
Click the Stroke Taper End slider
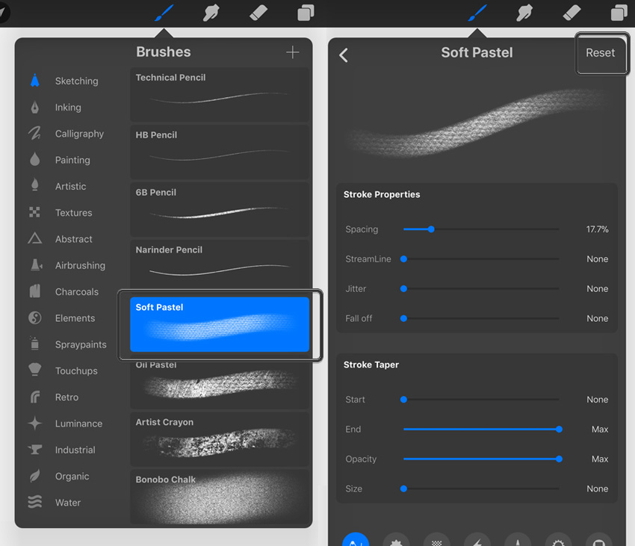481,429
